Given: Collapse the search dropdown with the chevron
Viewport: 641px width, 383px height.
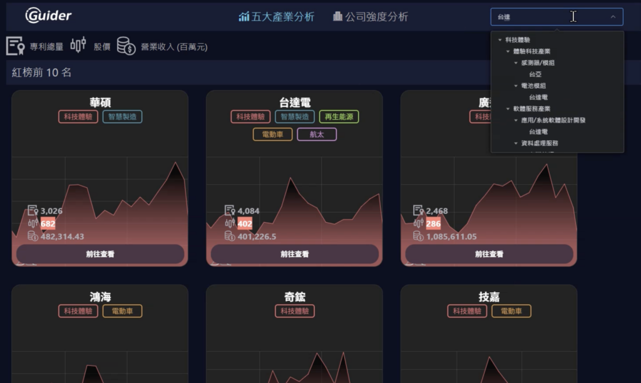Looking at the screenshot, I should 613,17.
